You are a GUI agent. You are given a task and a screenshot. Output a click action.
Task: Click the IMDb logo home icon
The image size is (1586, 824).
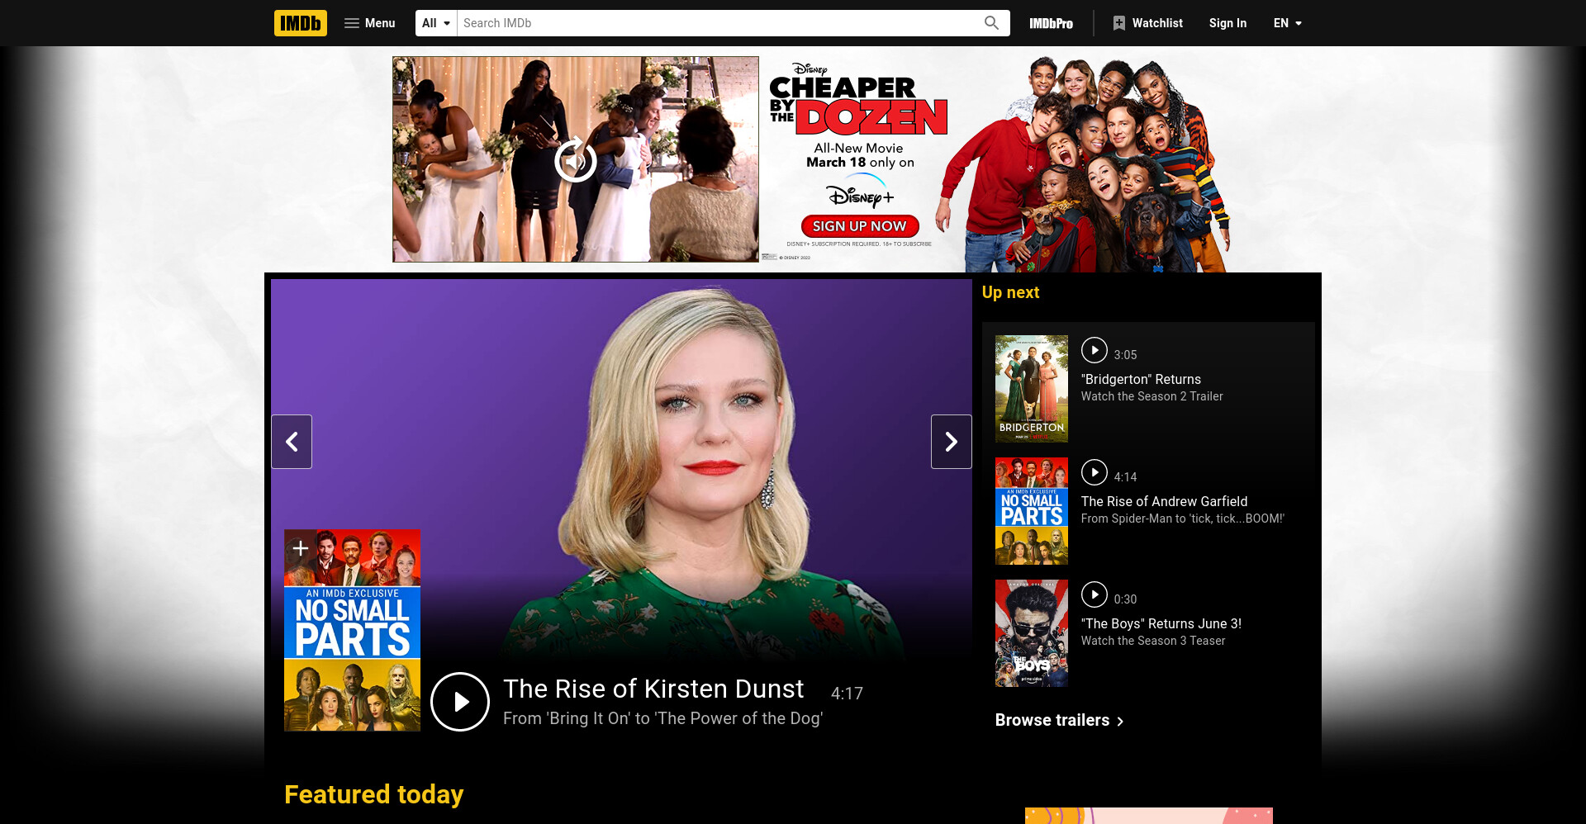(300, 23)
